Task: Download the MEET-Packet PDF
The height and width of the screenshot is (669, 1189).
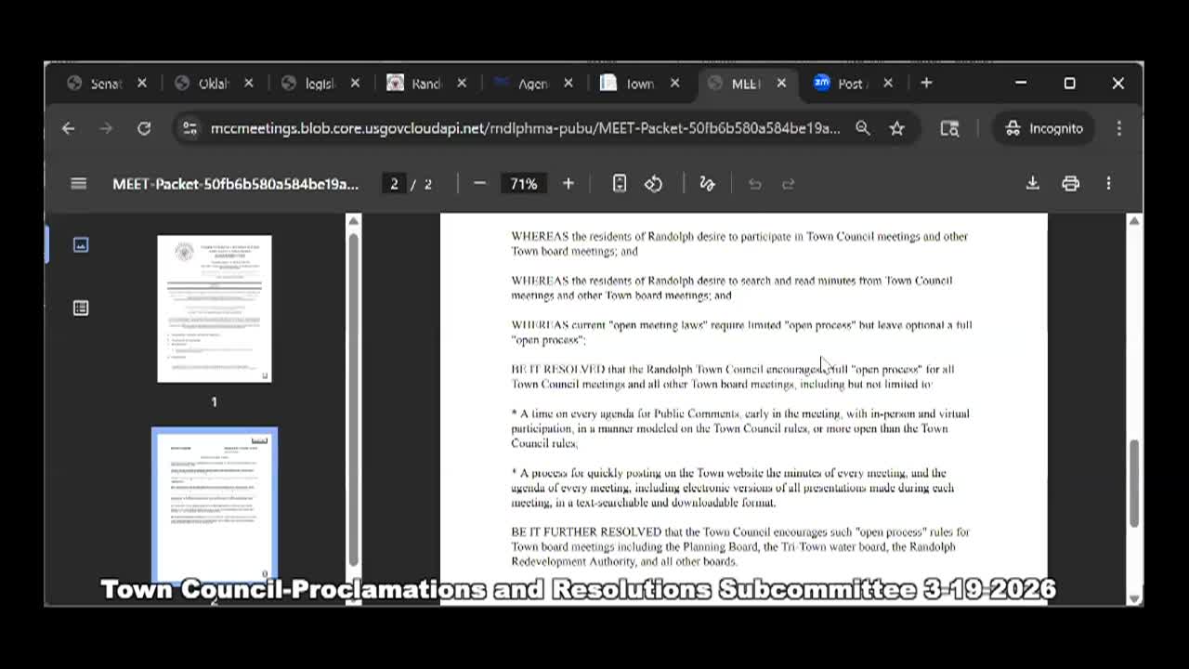Action: coord(1032,183)
